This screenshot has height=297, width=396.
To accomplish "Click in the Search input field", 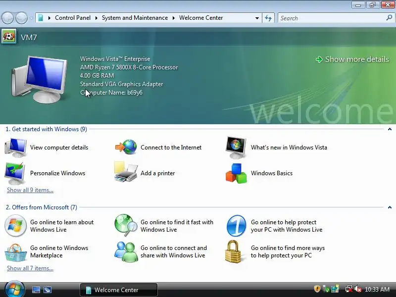I will click(x=331, y=18).
